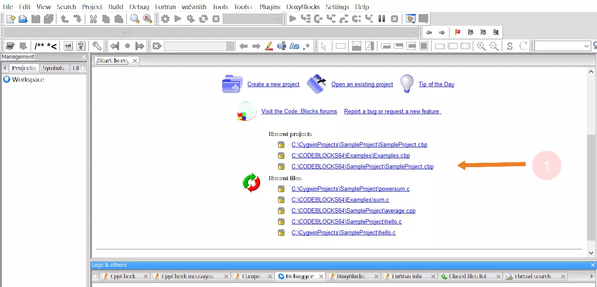
Task: Open recent file average.cpp
Action: [x=353, y=210]
